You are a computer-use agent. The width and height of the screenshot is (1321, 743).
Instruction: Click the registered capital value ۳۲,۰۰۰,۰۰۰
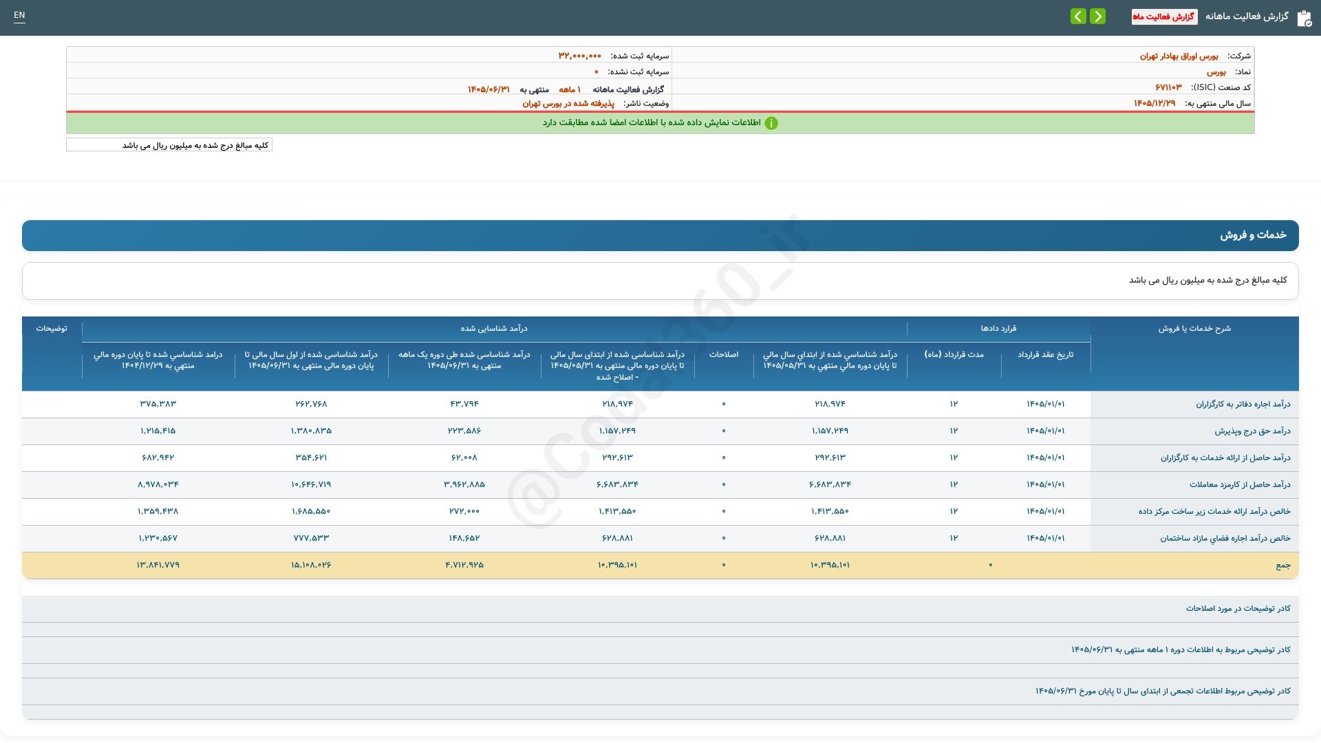point(579,56)
